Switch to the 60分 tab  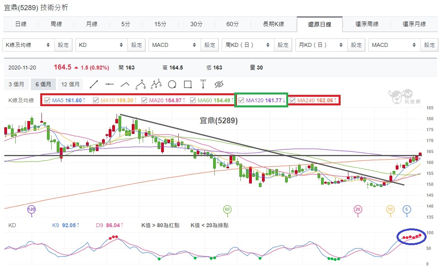click(x=232, y=24)
